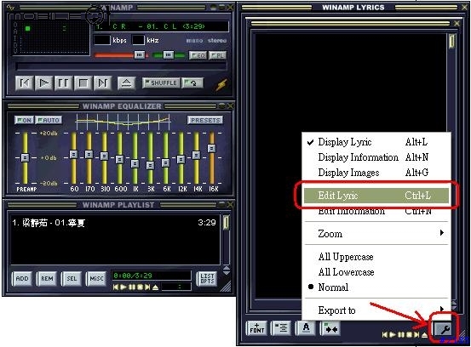Image resolution: width=471 pixels, height=347 pixels.
Task: Toggle Display Lyric menu item
Action: [376, 142]
